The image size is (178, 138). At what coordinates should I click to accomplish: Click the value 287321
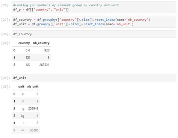[x=44, y=65]
